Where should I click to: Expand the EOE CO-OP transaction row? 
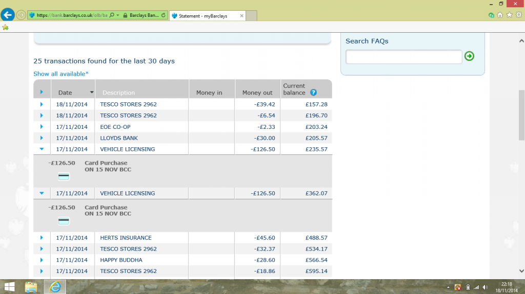tap(42, 127)
